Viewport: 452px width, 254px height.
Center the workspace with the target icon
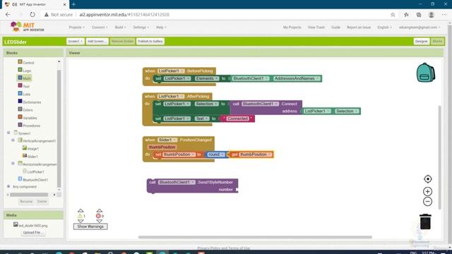pos(428,179)
